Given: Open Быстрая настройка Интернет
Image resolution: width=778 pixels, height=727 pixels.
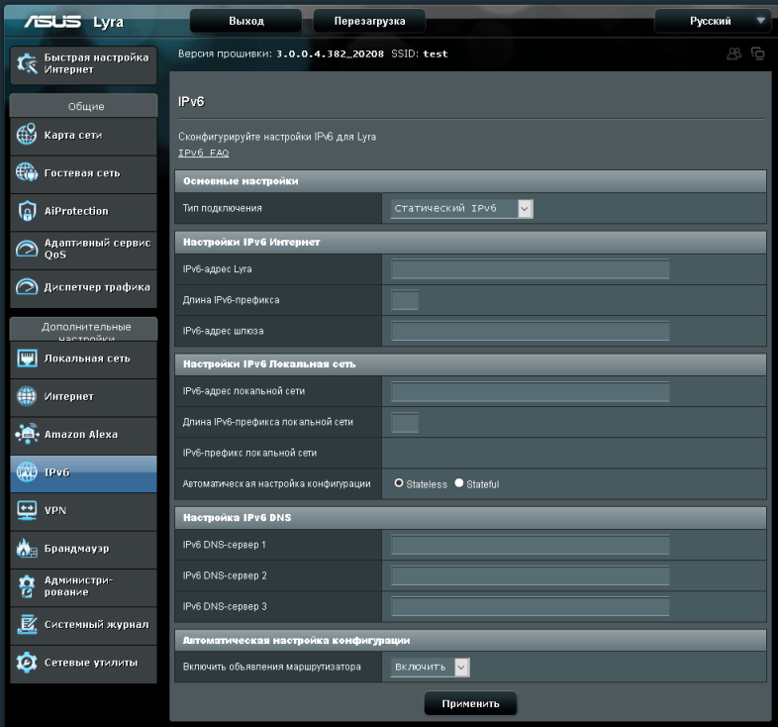Looking at the screenshot, I should pyautogui.click(x=83, y=64).
